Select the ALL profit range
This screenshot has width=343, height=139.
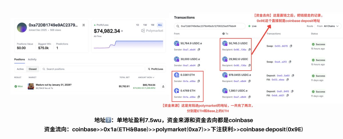click(x=160, y=25)
